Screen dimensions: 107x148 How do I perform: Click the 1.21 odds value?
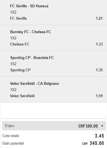tap(99, 18)
